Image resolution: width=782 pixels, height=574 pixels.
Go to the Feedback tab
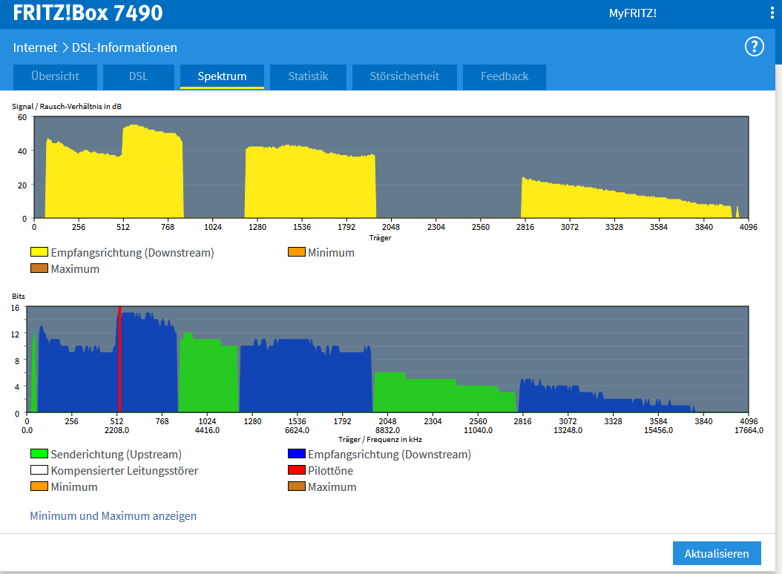pos(505,77)
